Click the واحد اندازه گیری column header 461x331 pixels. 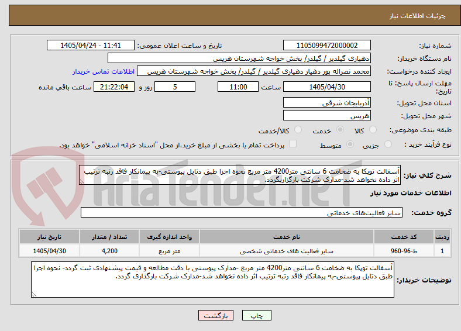click(169, 237)
